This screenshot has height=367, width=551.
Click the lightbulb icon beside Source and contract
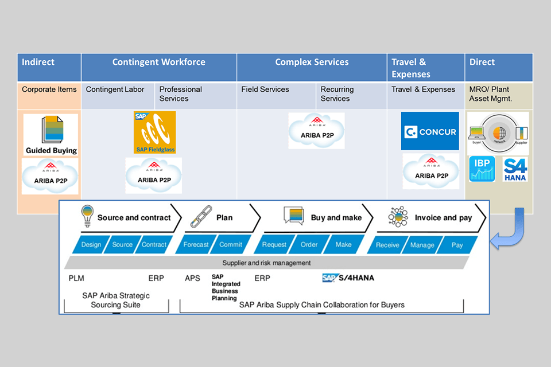click(87, 216)
